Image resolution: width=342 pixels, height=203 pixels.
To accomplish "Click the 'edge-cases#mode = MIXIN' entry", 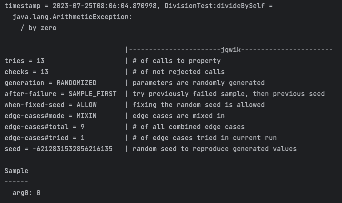I will point(50,116).
